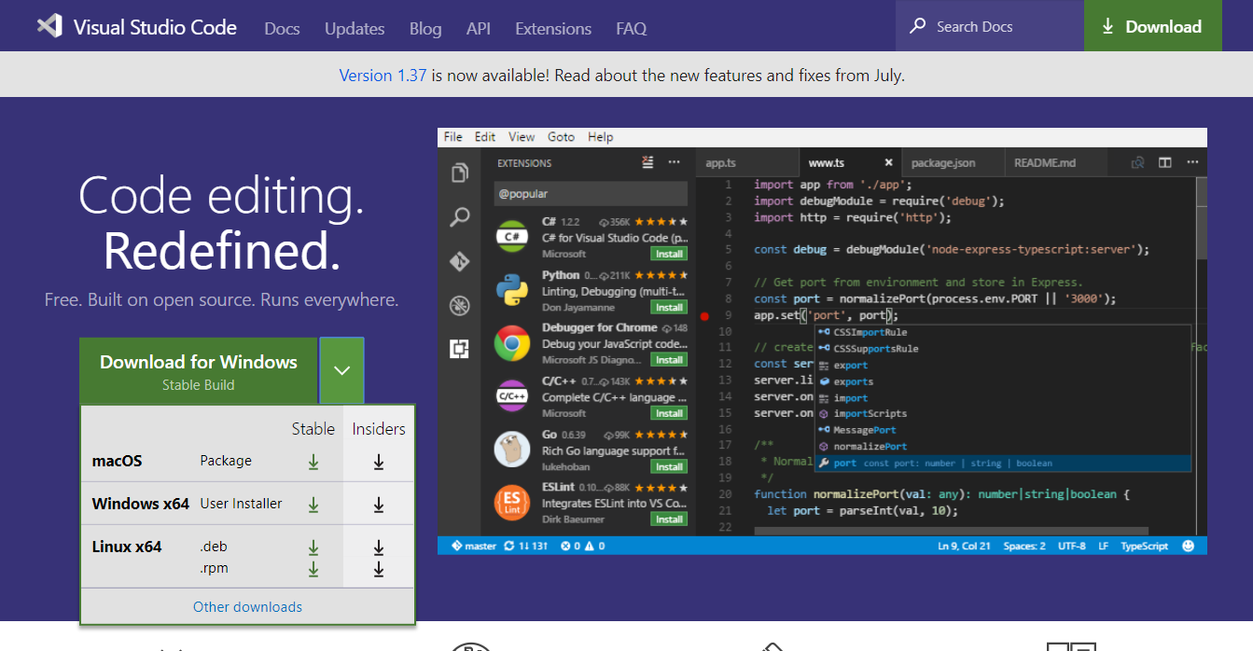Screen dimensions: 1253x651
Task: Click the ESLint extension icon
Action: (512, 504)
